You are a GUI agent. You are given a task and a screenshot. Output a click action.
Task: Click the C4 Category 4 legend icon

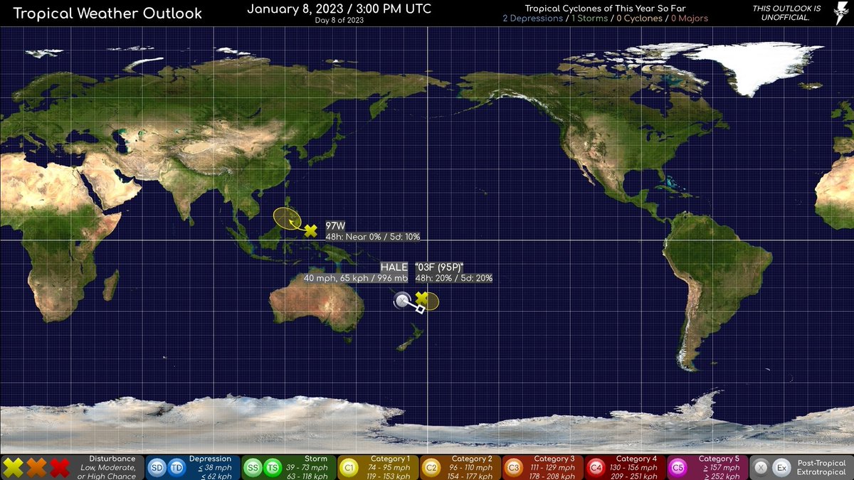pyautogui.click(x=596, y=468)
